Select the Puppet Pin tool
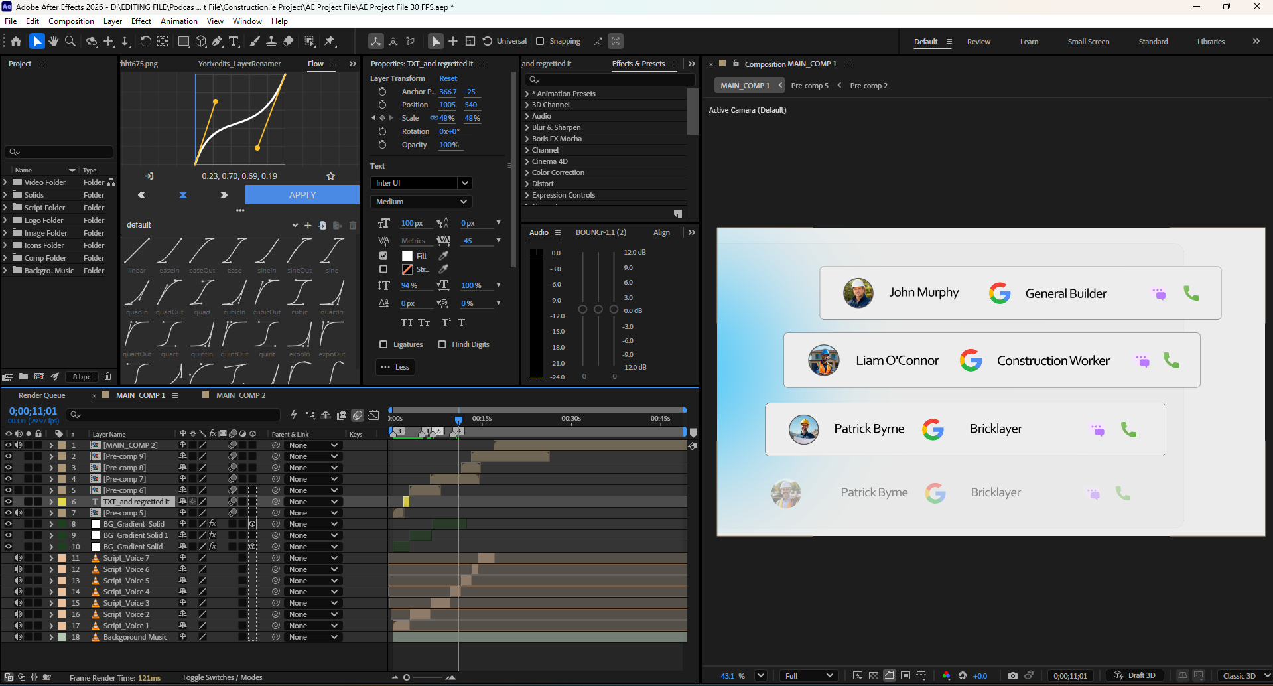This screenshot has width=1273, height=686. pos(330,41)
